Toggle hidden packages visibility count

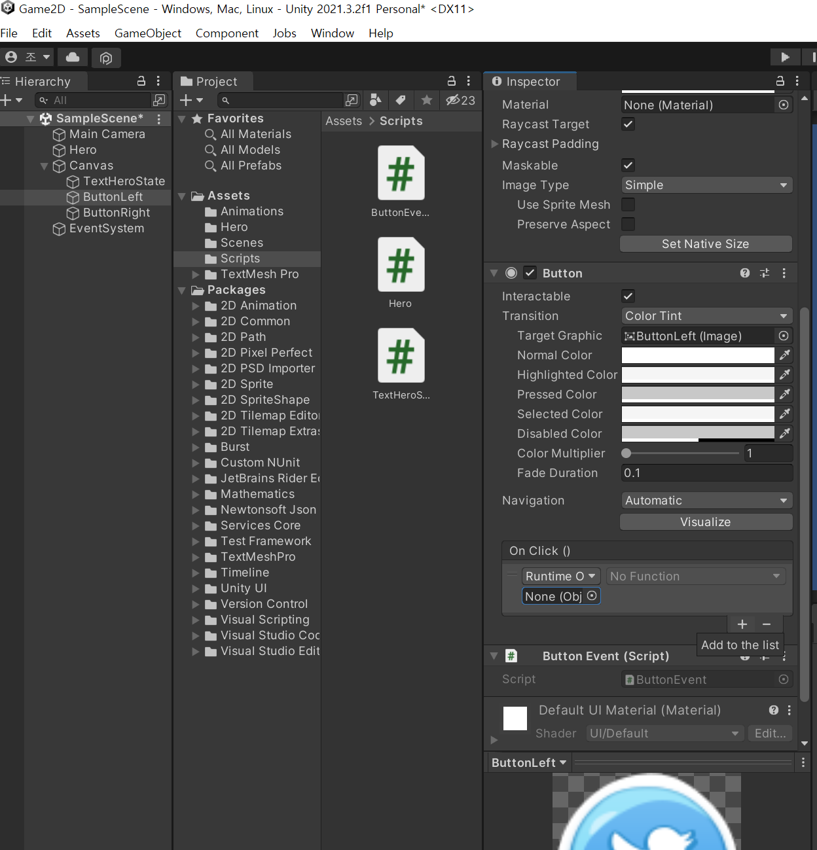[460, 100]
